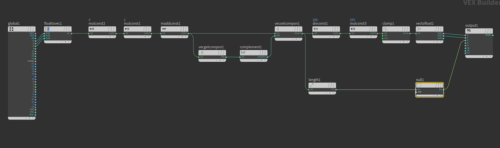Toggle rightmost flag on null1 node
This screenshot has width=500, height=148.
pyautogui.click(x=441, y=85)
